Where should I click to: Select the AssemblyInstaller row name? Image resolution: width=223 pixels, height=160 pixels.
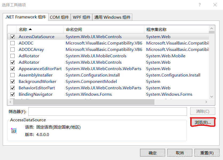(35, 75)
